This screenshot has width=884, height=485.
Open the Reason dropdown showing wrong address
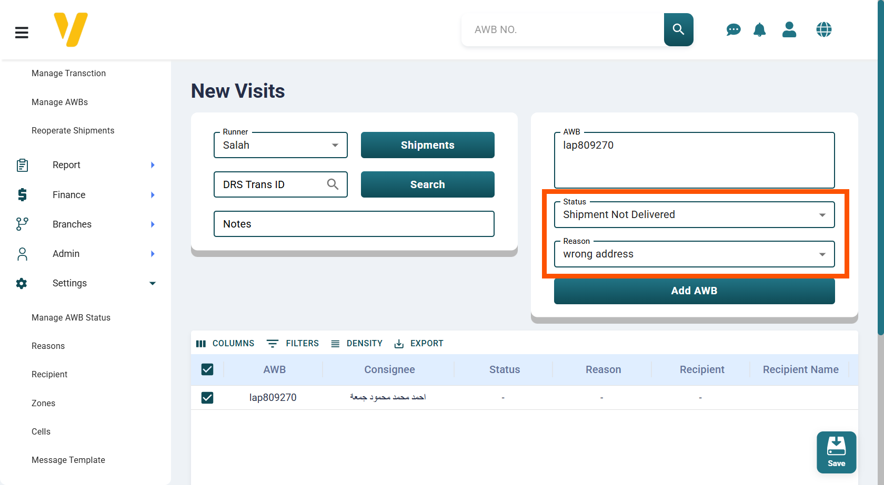[694, 254]
